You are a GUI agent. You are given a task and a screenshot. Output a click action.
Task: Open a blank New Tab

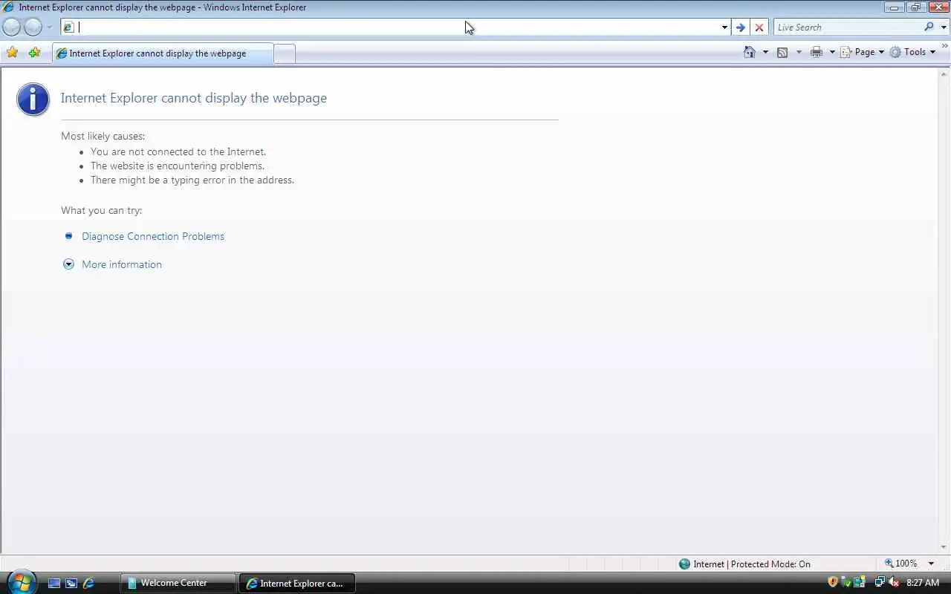285,53
